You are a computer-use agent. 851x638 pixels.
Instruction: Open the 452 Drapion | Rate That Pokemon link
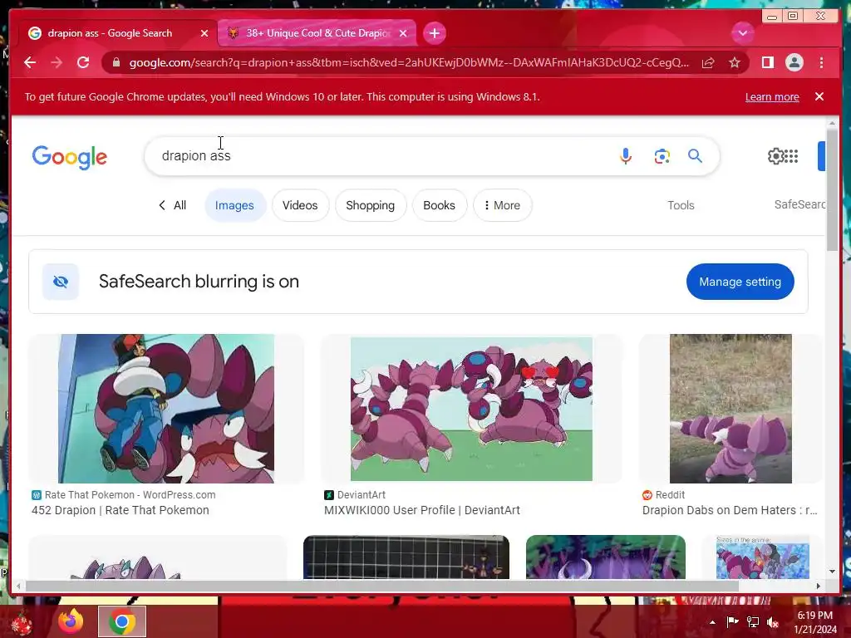[120, 511]
